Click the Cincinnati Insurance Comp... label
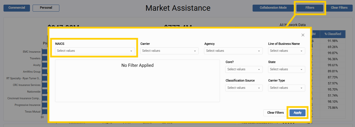This screenshot has width=355, height=127. click(24, 98)
